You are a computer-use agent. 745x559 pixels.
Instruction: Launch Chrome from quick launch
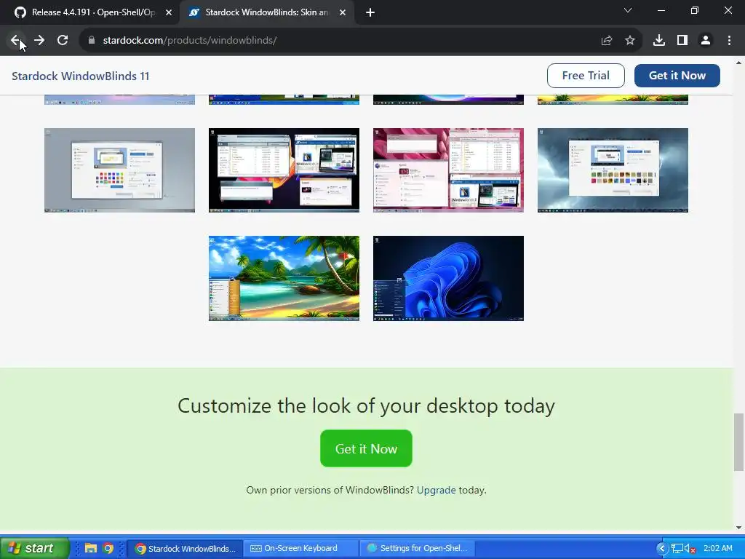(108, 549)
